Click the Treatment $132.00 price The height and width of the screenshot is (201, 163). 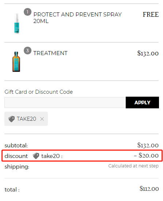point(148,53)
